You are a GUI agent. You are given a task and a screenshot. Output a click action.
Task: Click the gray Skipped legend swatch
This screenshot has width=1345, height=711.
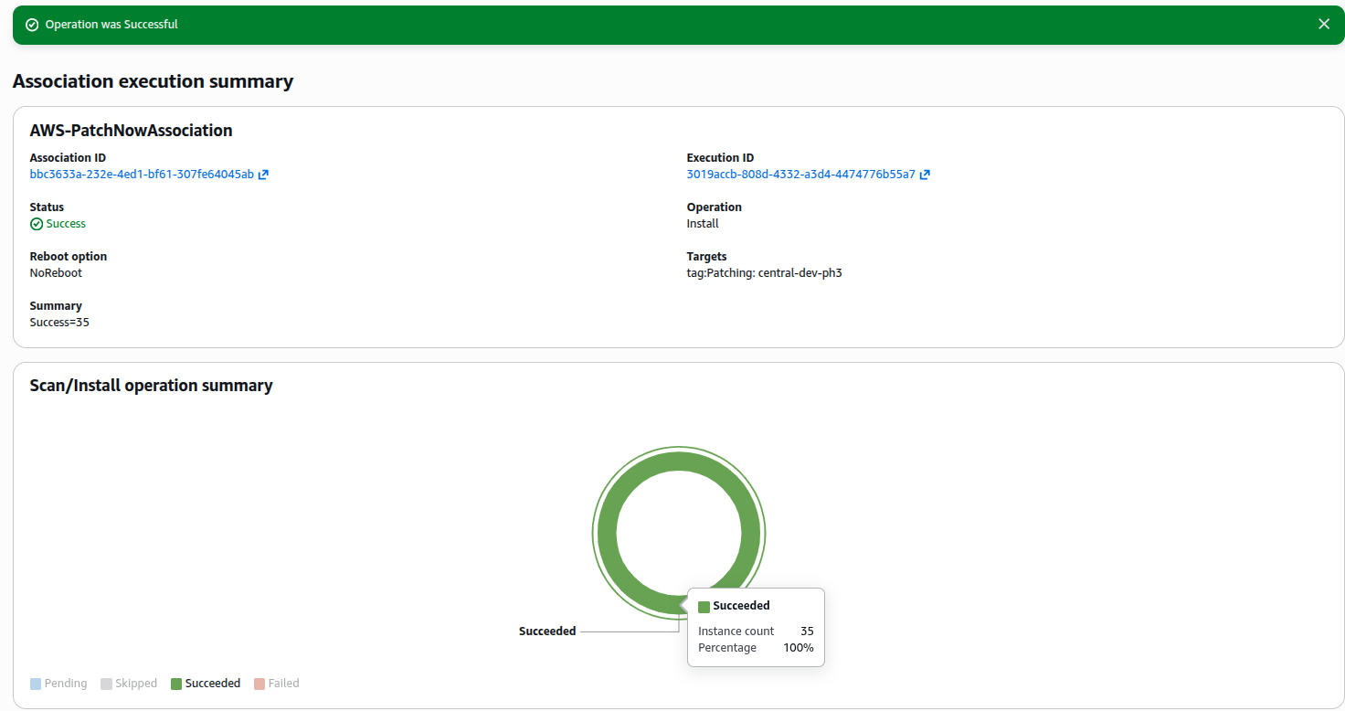[x=107, y=684]
